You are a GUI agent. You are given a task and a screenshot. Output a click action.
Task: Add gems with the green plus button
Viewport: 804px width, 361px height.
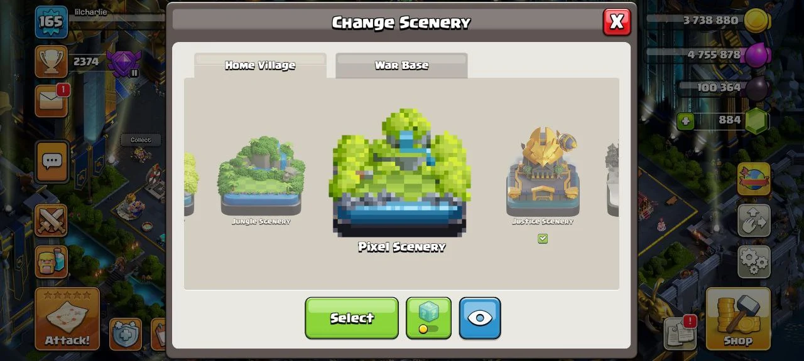(686, 120)
